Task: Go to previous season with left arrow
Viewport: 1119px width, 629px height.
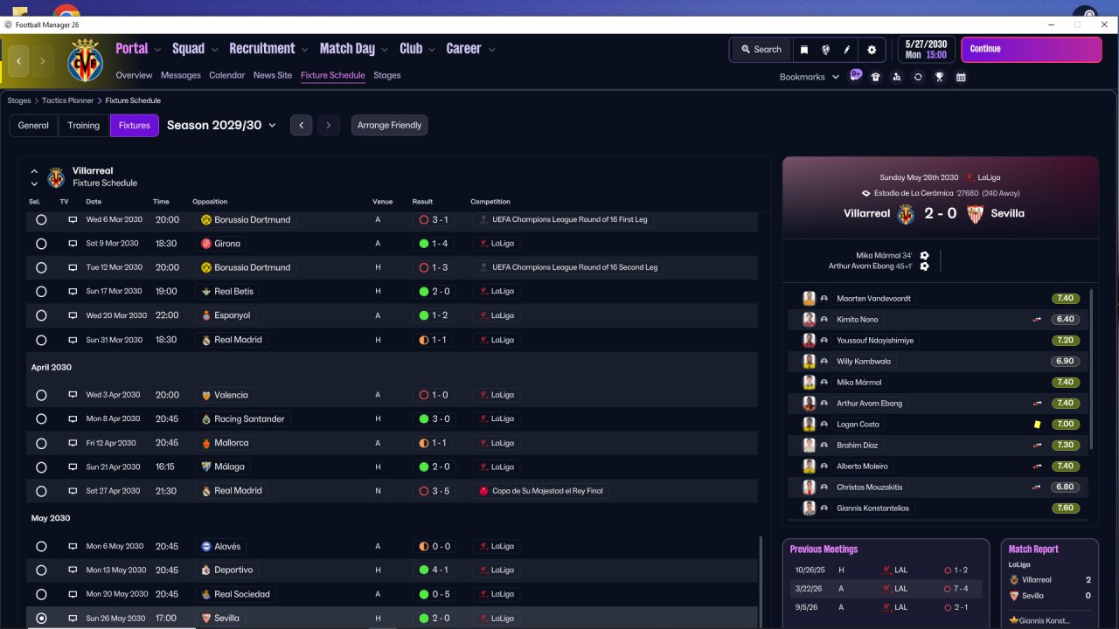Action: (301, 125)
